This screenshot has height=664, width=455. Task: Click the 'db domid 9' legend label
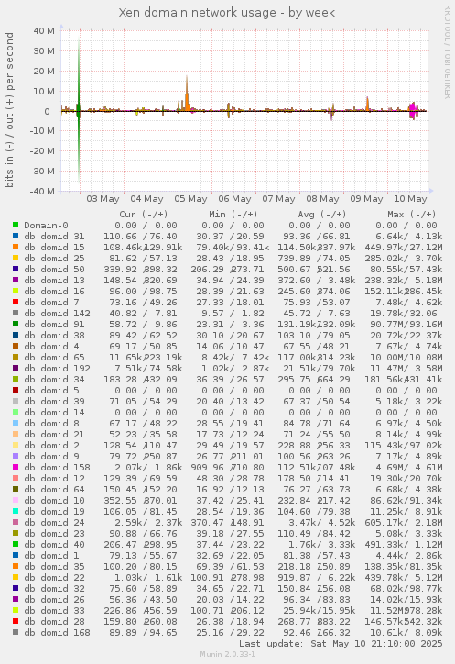click(51, 457)
